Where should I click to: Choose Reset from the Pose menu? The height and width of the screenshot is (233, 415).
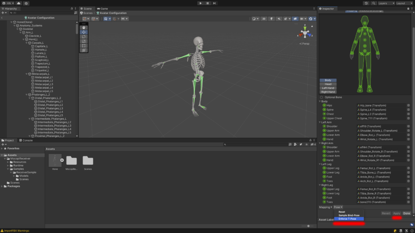[349, 212]
